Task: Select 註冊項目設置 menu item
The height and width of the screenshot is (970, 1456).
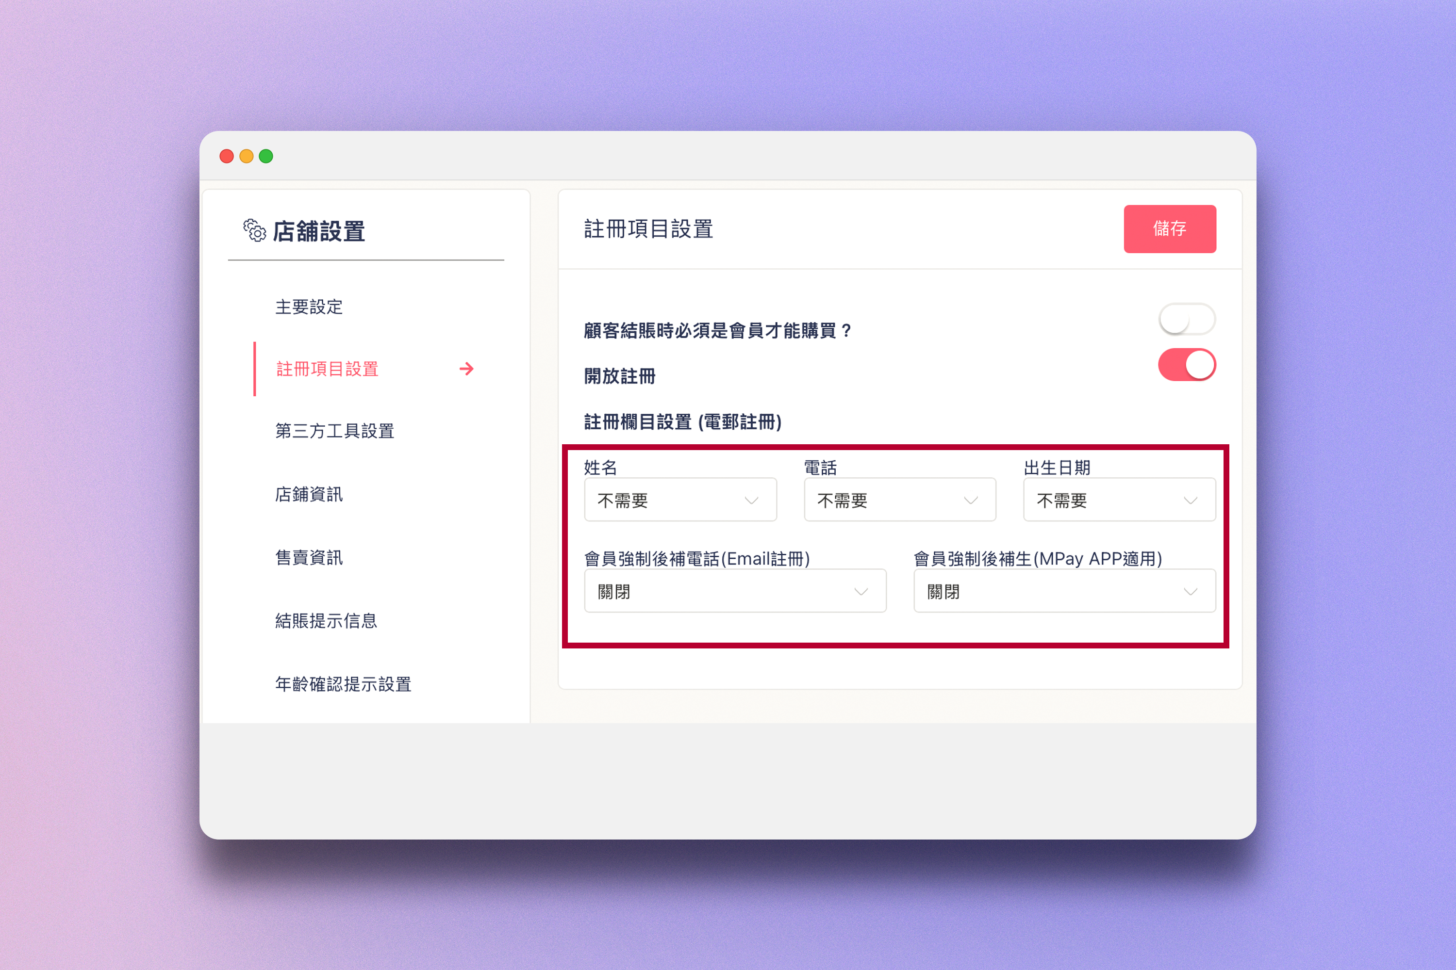Action: coord(328,369)
